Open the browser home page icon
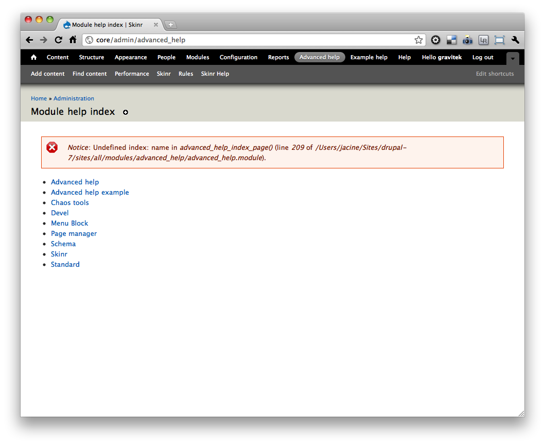This screenshot has height=445, width=545. coord(73,40)
